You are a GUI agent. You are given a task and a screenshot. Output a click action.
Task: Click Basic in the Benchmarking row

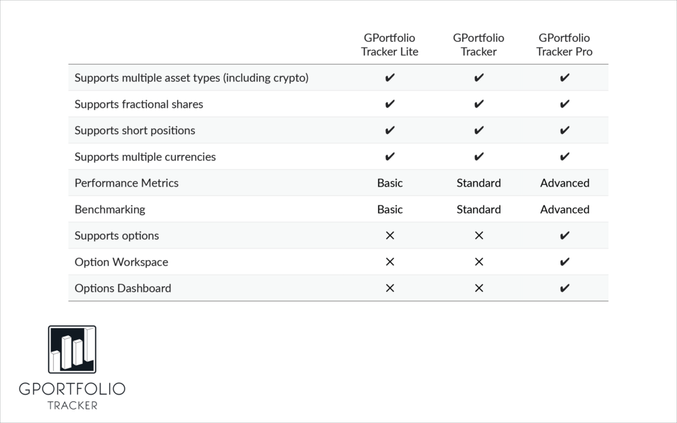tap(390, 209)
